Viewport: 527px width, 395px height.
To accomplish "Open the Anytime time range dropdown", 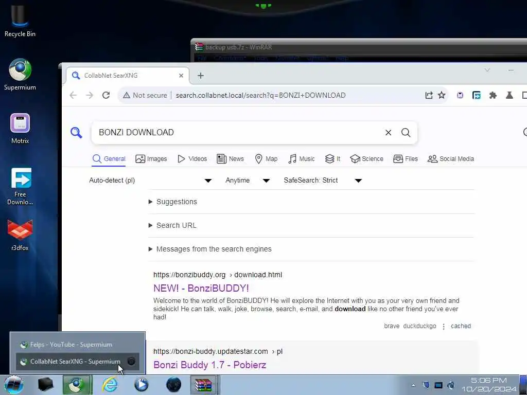I will (x=248, y=181).
